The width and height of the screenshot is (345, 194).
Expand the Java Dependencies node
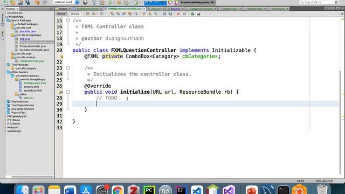tap(23, 109)
